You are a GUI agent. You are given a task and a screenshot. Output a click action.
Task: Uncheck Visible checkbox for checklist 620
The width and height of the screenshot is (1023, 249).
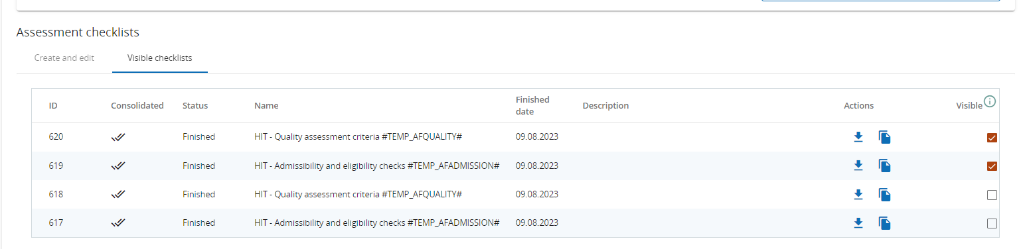click(x=992, y=138)
